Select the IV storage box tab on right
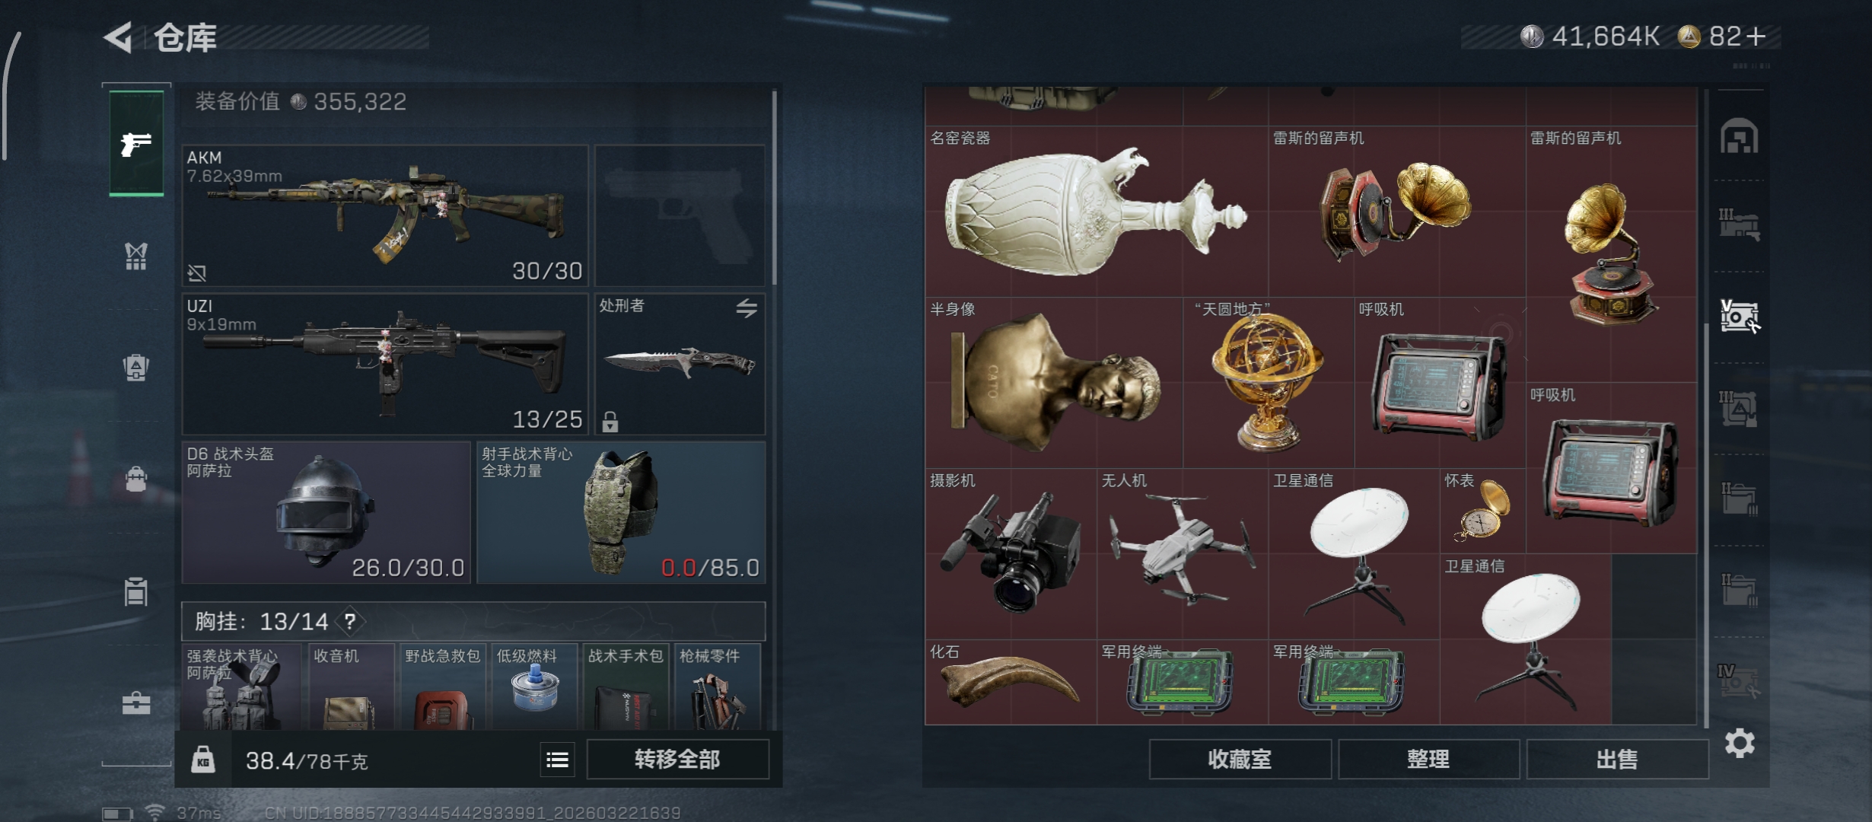The width and height of the screenshot is (1872, 822). 1739,681
